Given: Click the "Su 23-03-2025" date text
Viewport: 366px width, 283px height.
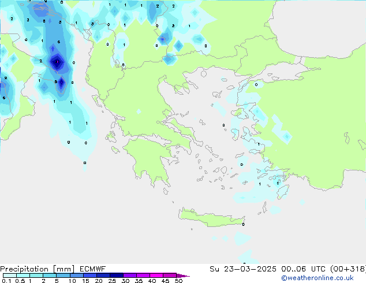Looking at the screenshot, I should click(243, 269).
